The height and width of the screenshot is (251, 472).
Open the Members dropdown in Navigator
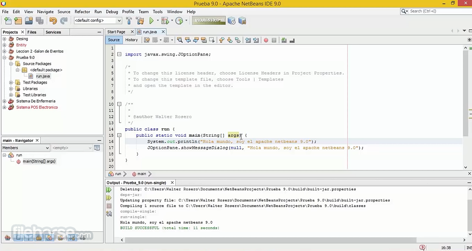coord(25,148)
